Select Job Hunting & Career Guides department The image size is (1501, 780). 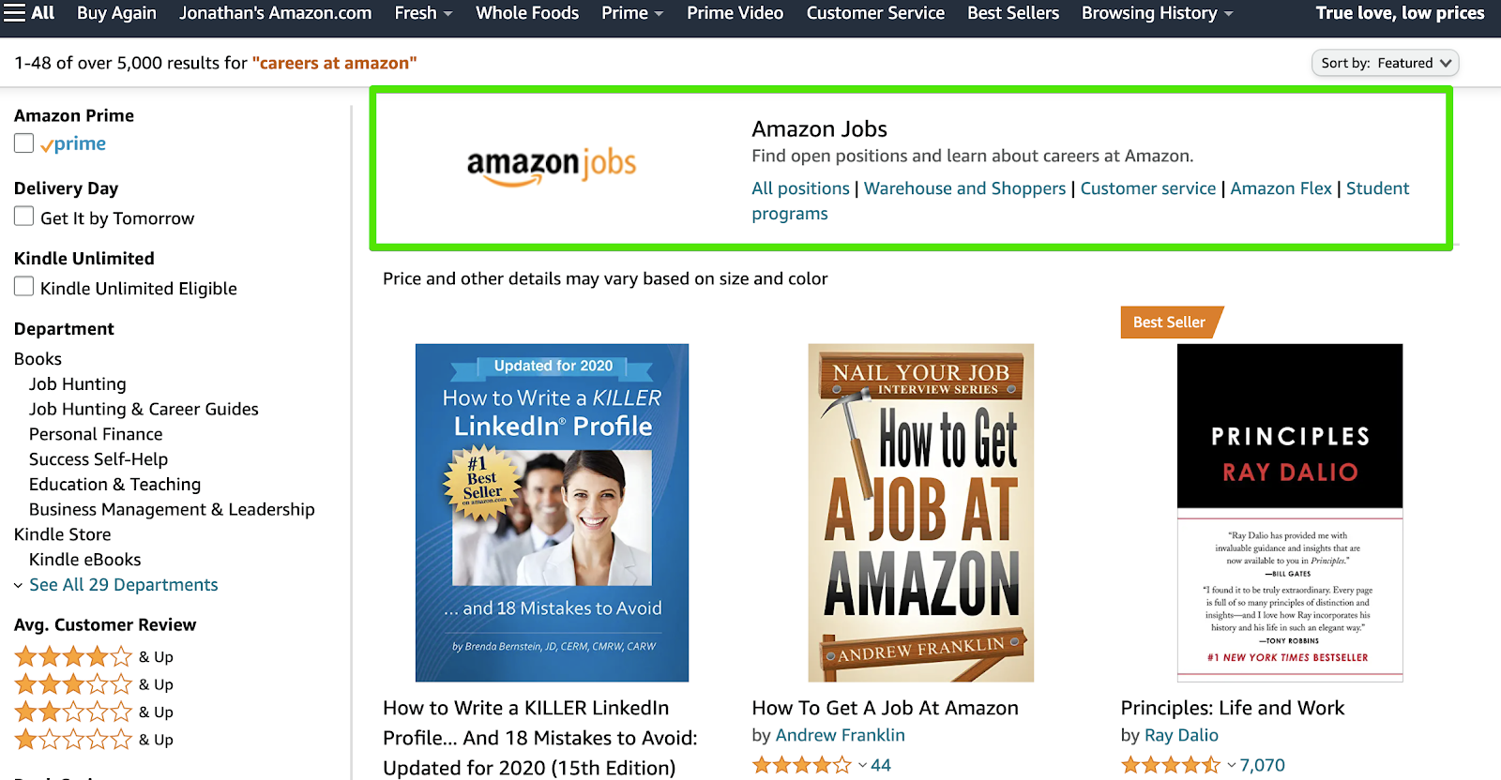pyautogui.click(x=144, y=410)
